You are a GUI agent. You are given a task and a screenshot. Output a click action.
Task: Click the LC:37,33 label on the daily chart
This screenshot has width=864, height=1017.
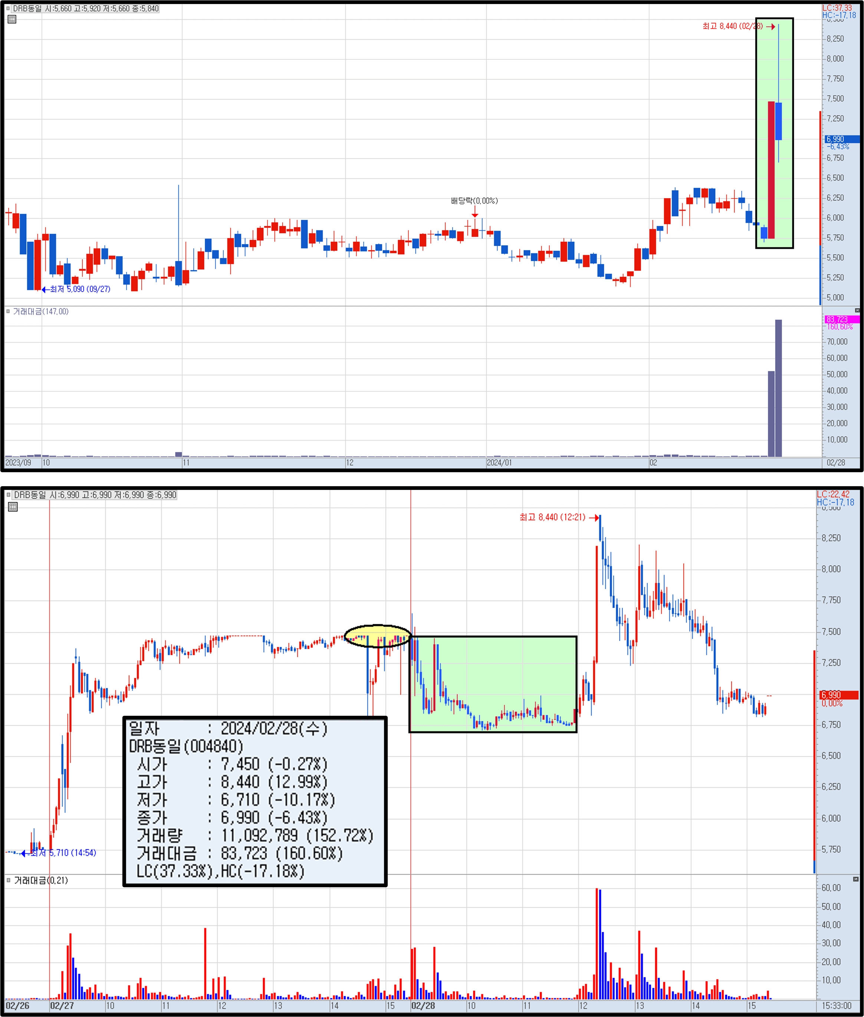(x=837, y=8)
